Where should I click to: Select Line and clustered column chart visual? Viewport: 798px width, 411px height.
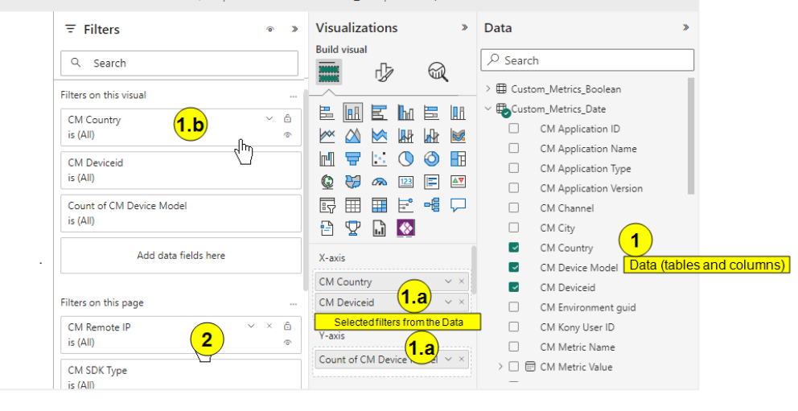[431, 136]
